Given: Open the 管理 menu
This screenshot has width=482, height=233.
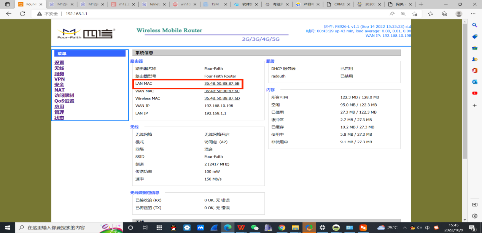Looking at the screenshot, I should click(59, 112).
